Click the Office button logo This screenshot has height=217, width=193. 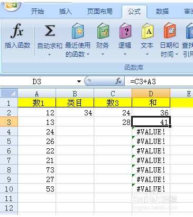[x=12, y=5]
